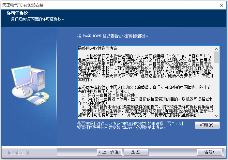Image resolution: width=228 pixels, height=160 pixels.
Task: Decline the agreement with the 否(N) button
Action: click(208, 152)
